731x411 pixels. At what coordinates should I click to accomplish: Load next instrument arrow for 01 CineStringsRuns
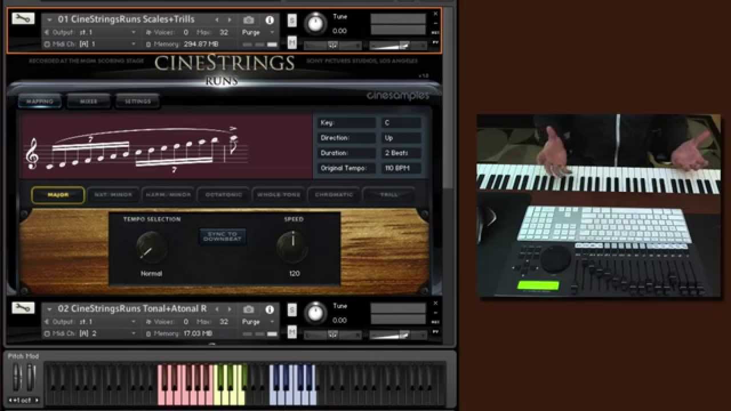[230, 19]
